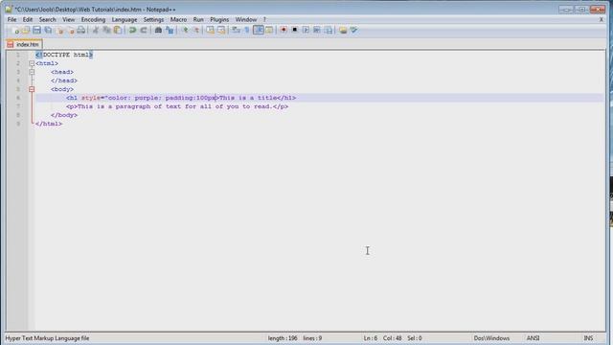The height and width of the screenshot is (345, 613).
Task: Click the INS insert mode indicator
Action: tap(588, 338)
